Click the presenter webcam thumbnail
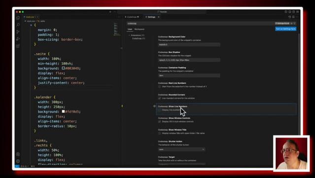315x178 pixels. (x=291, y=153)
